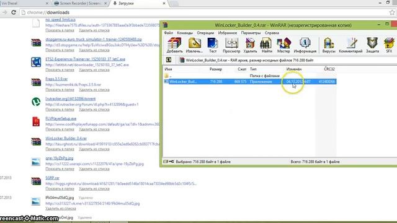Click the qne-19yZbPg.jpg download link
Screen dimensions: 397x223
click(60, 159)
